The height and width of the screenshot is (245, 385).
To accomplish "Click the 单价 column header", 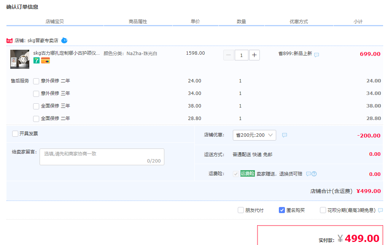I will click(x=196, y=21).
